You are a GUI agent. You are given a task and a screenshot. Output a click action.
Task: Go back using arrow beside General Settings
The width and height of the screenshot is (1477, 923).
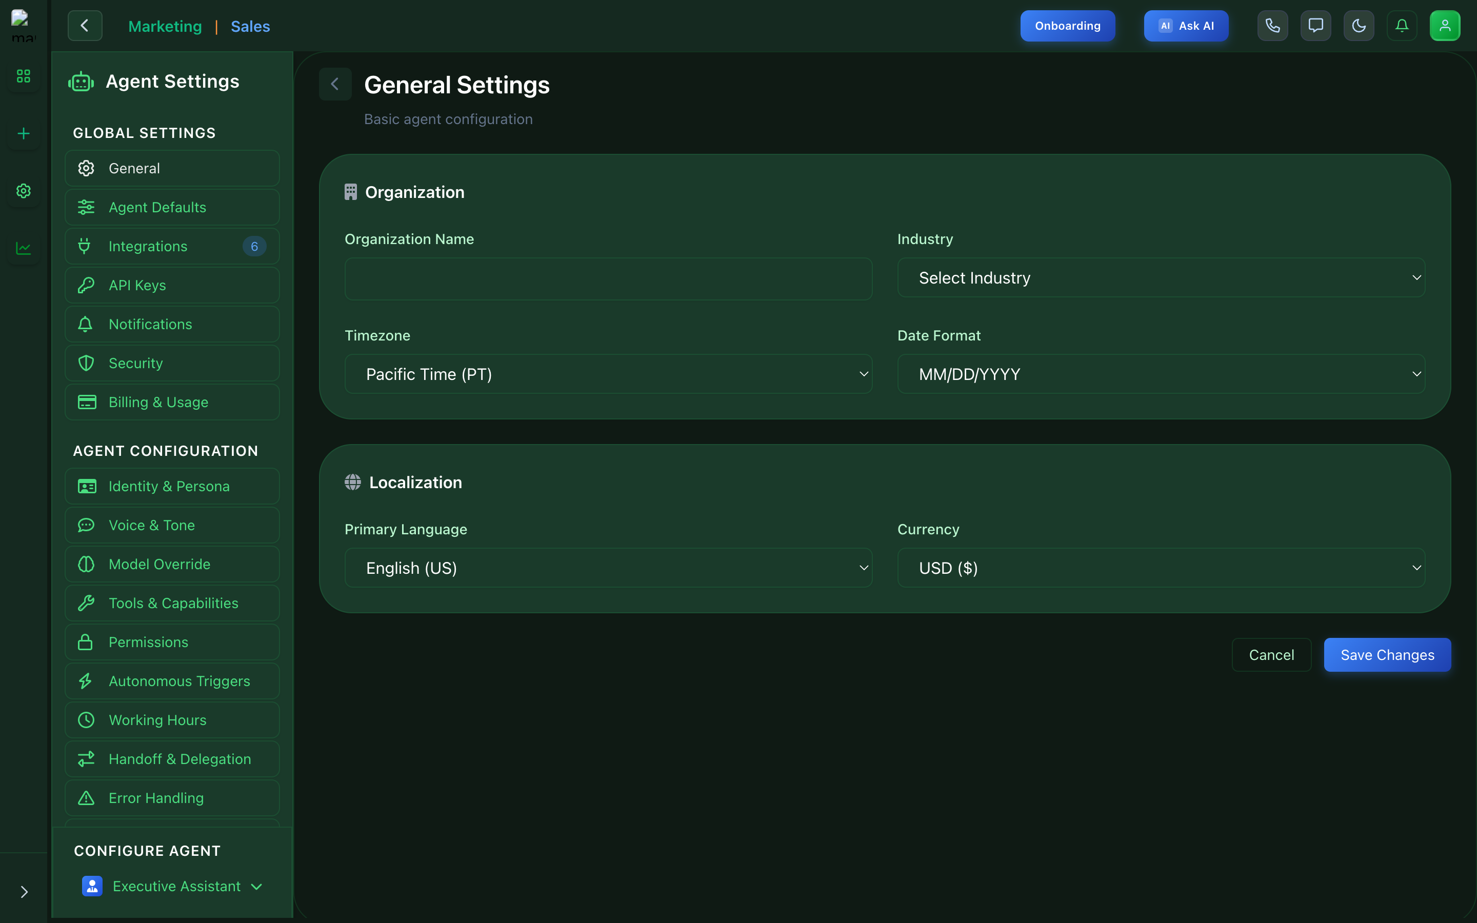(x=335, y=84)
